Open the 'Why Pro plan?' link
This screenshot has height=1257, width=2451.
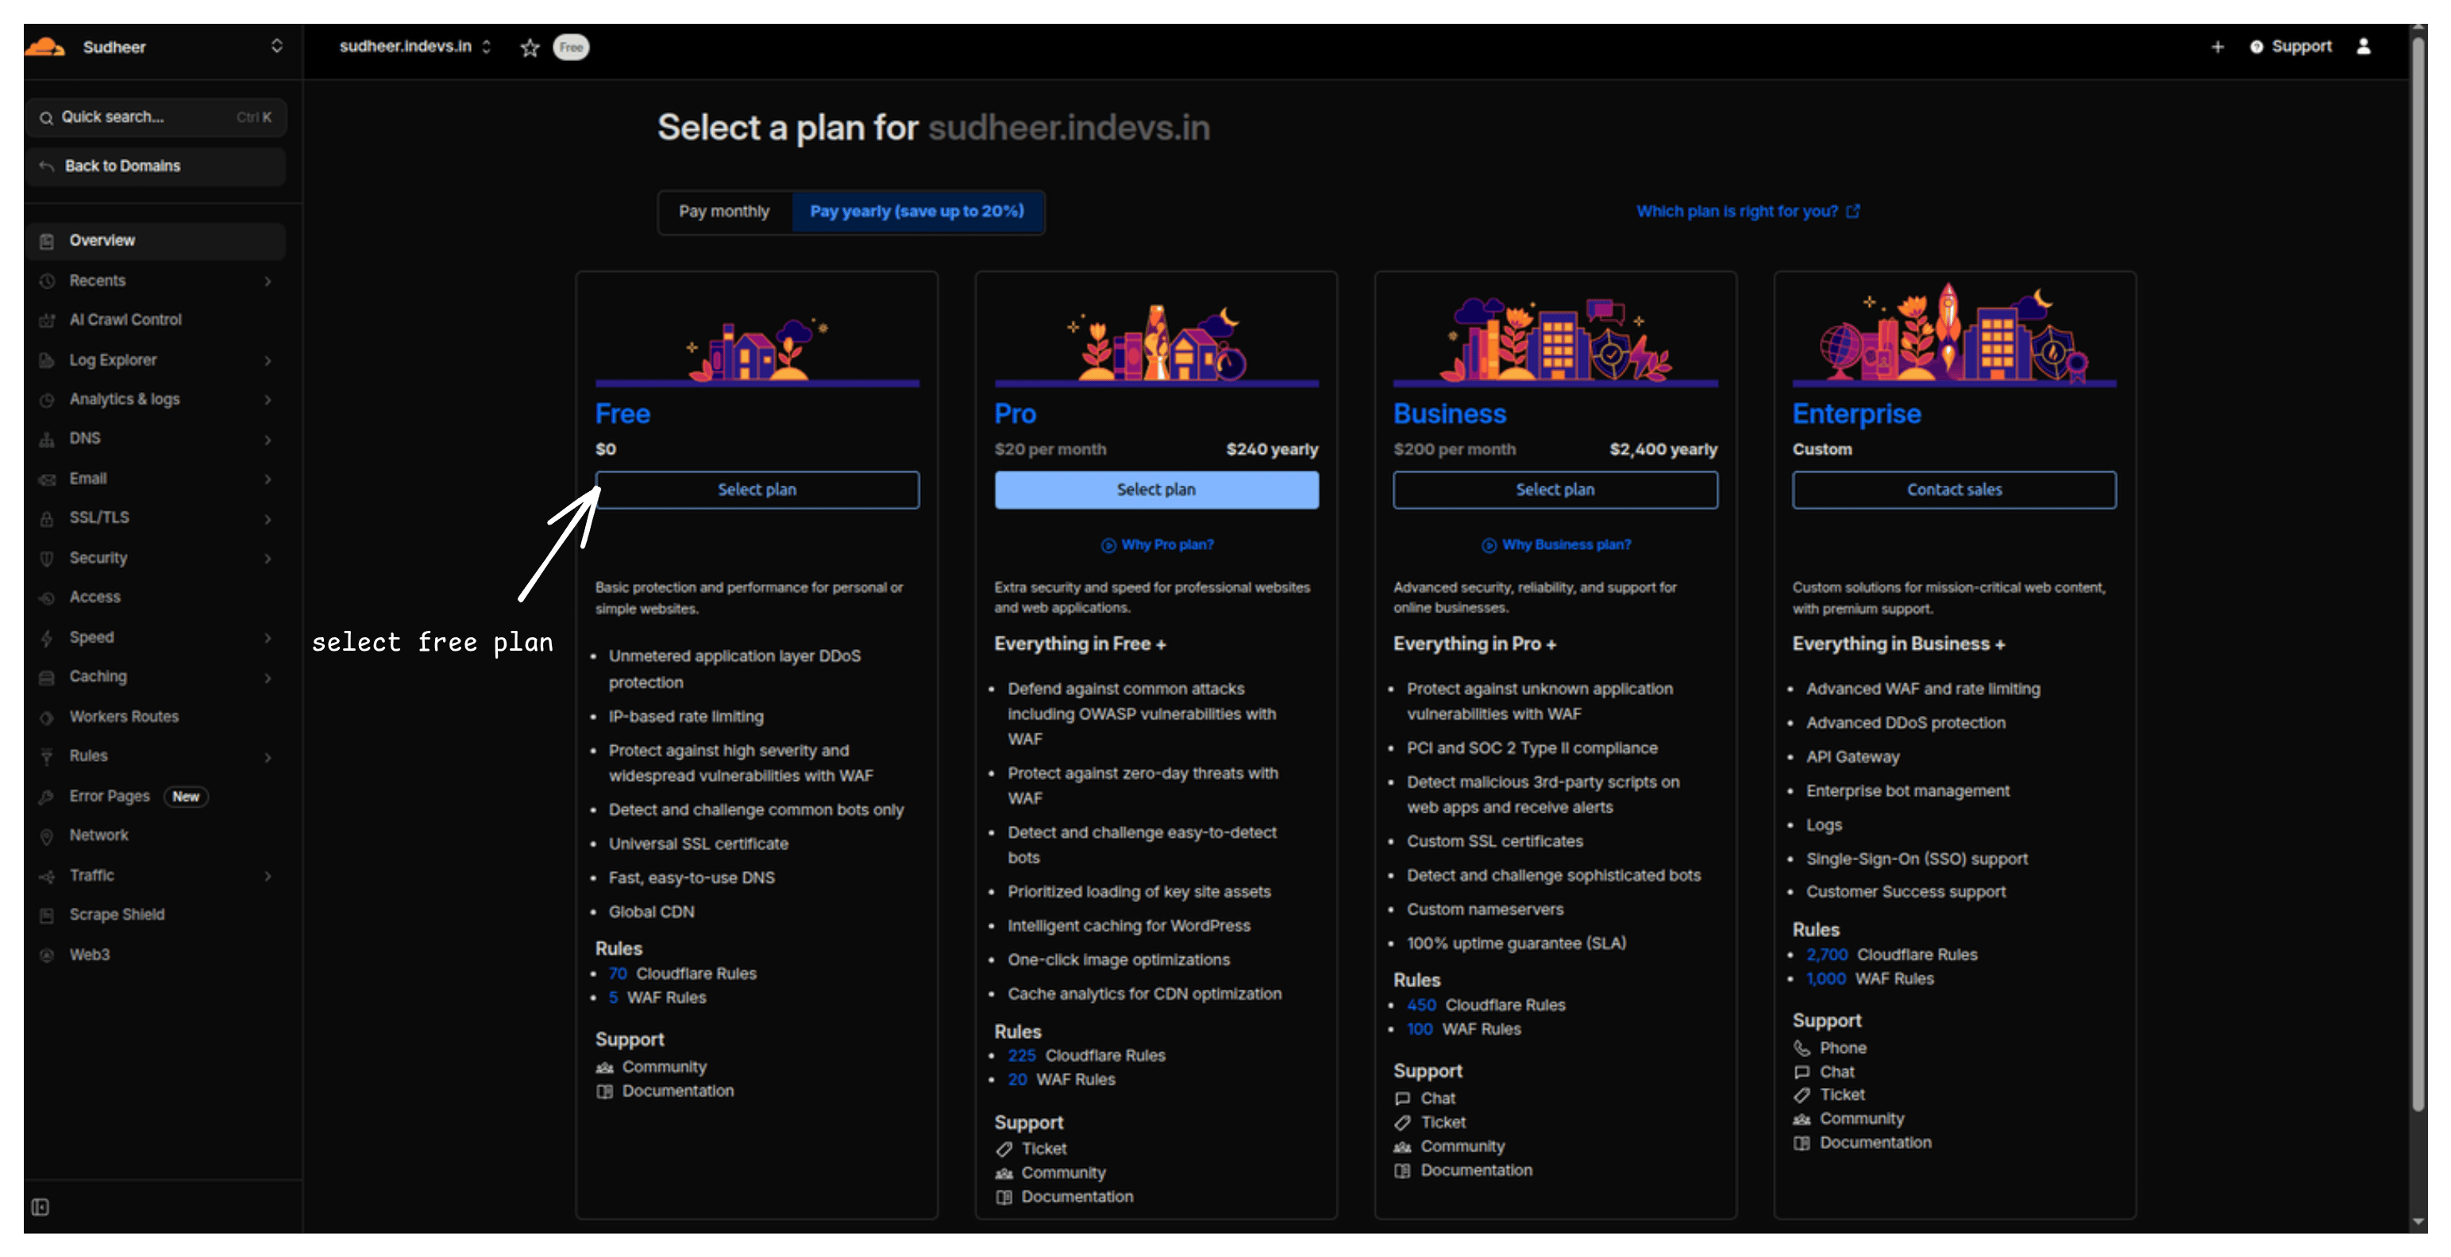pyautogui.click(x=1157, y=545)
